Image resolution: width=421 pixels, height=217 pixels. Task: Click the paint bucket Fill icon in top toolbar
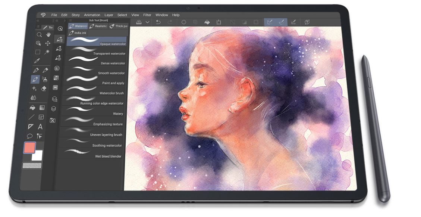pos(207,22)
